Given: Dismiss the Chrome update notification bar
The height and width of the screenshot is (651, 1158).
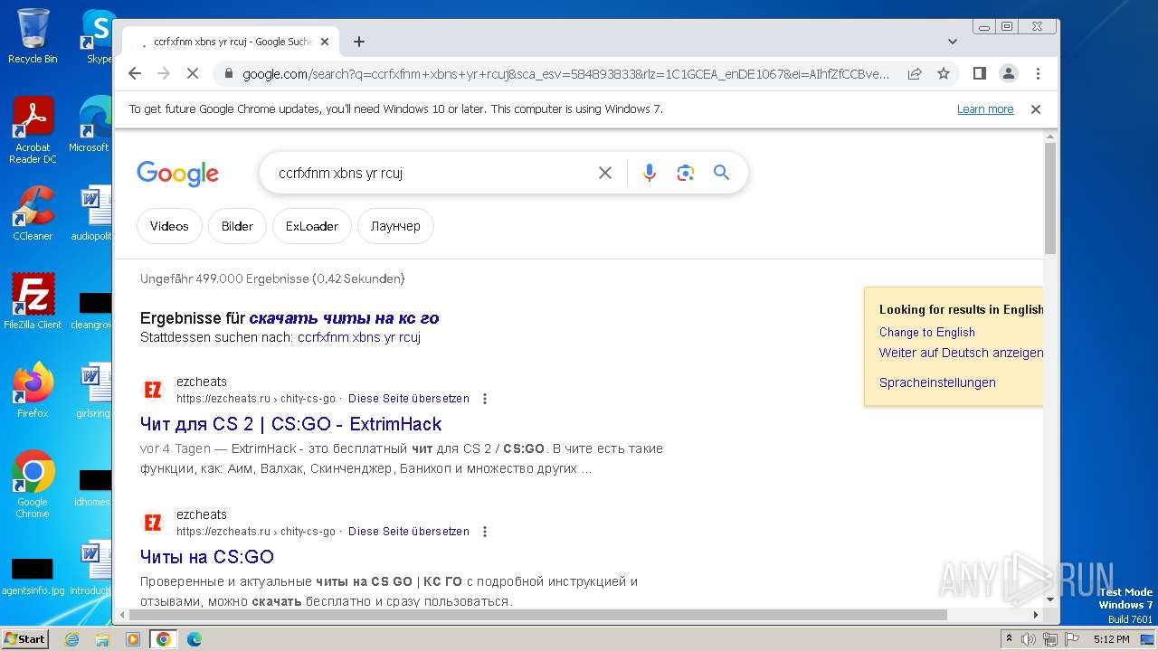Looking at the screenshot, I should (x=1036, y=109).
